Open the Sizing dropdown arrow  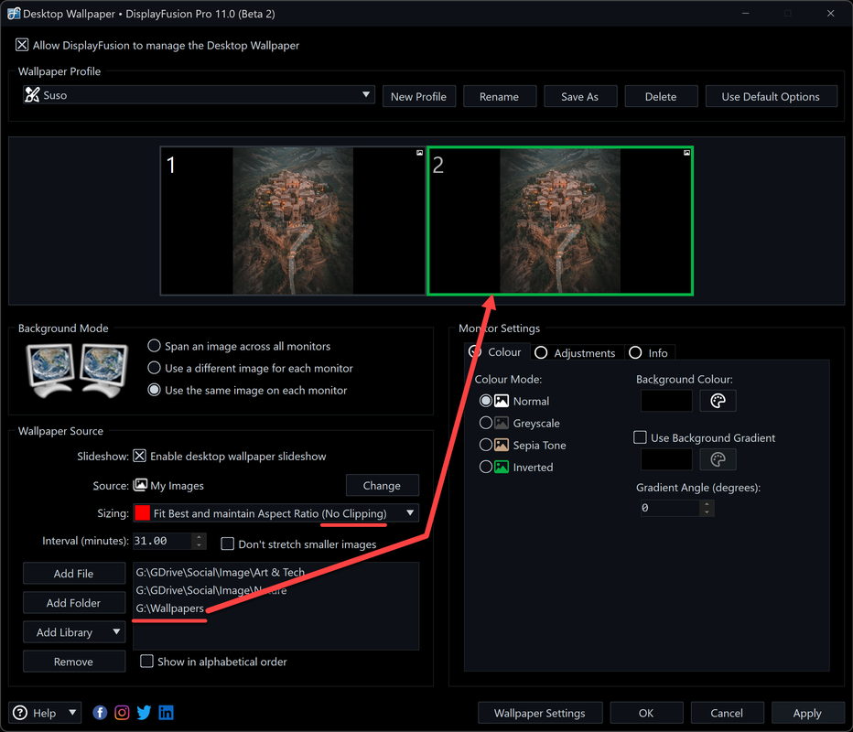coord(410,512)
